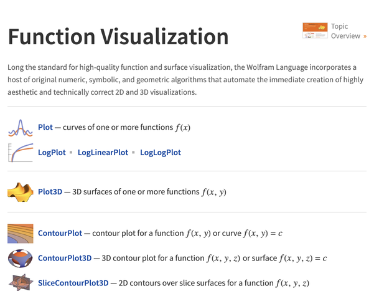
Task: Open the Topic Overview thumbnail
Action: coord(315,31)
